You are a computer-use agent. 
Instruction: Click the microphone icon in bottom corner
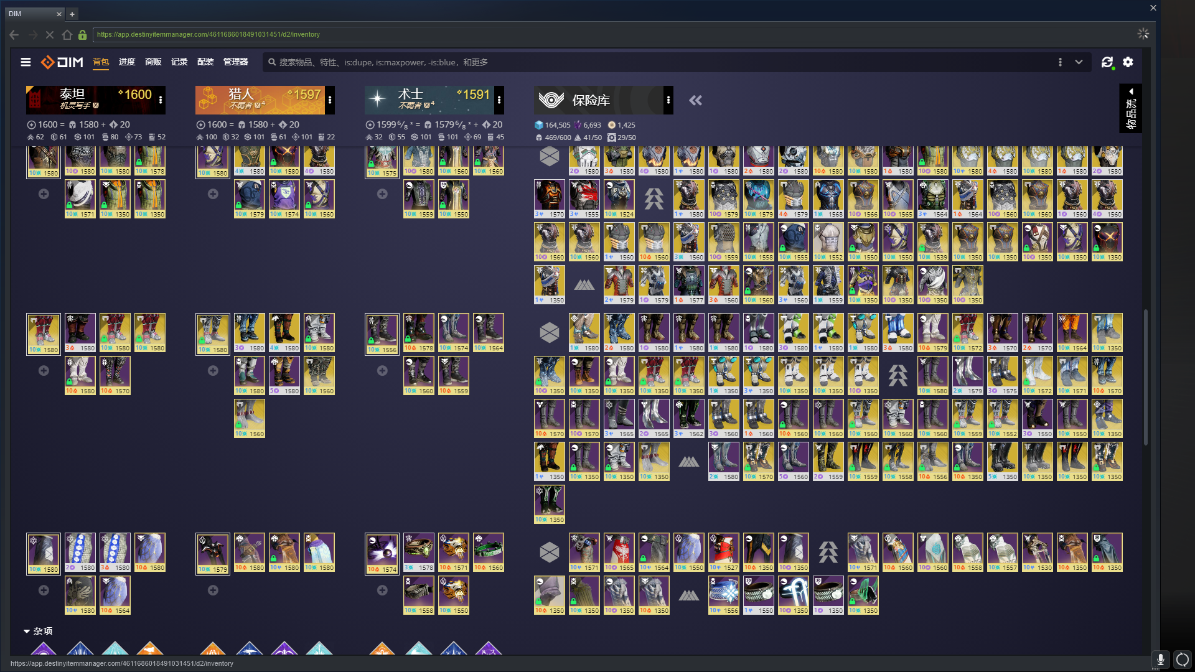click(x=1160, y=660)
